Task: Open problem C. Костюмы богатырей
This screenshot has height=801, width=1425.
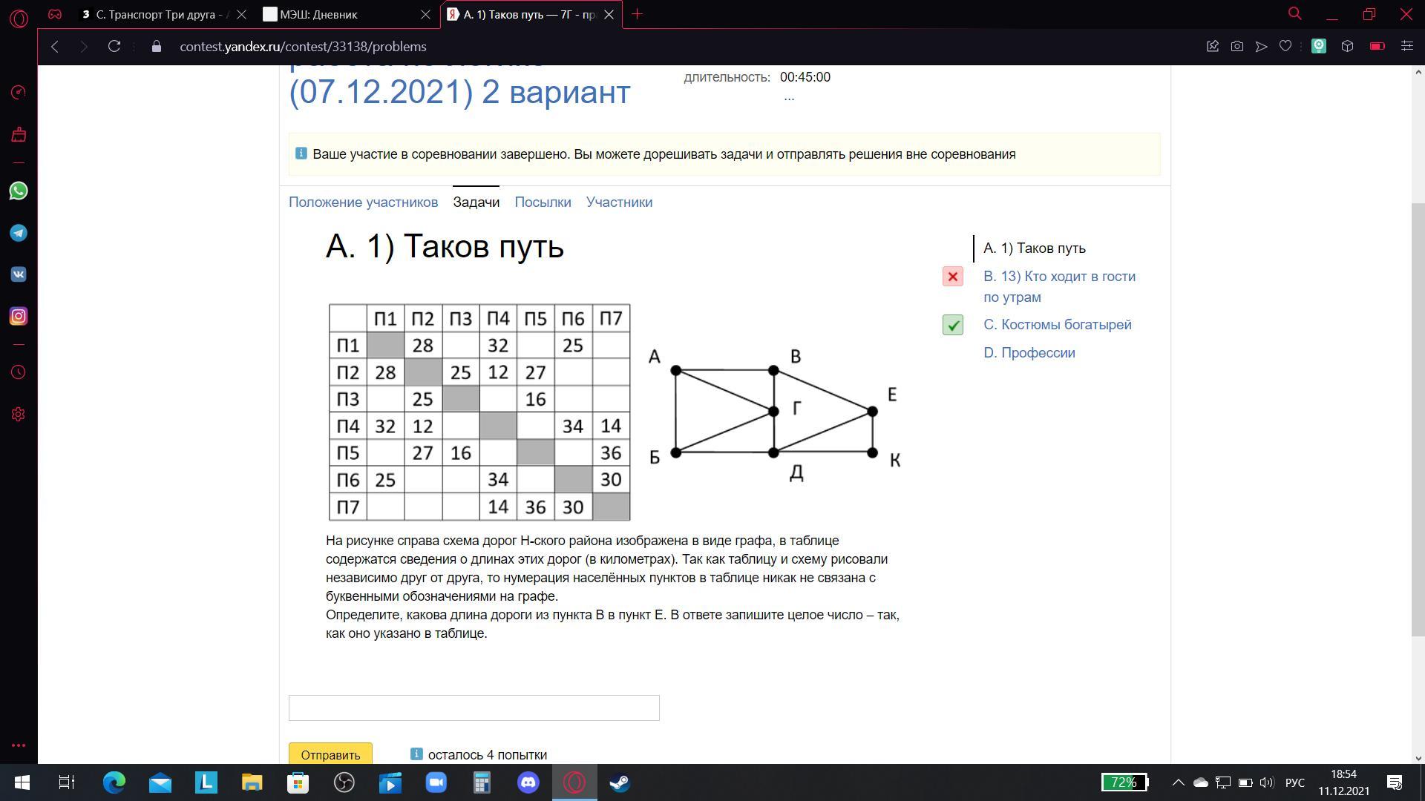Action: [x=1057, y=325]
